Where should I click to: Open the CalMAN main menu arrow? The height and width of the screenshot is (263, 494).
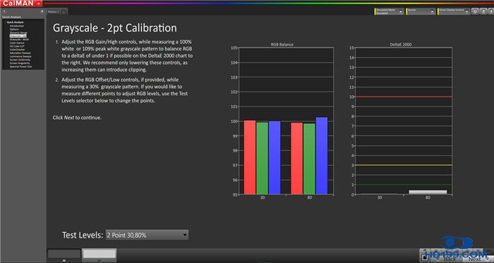tap(38, 3)
